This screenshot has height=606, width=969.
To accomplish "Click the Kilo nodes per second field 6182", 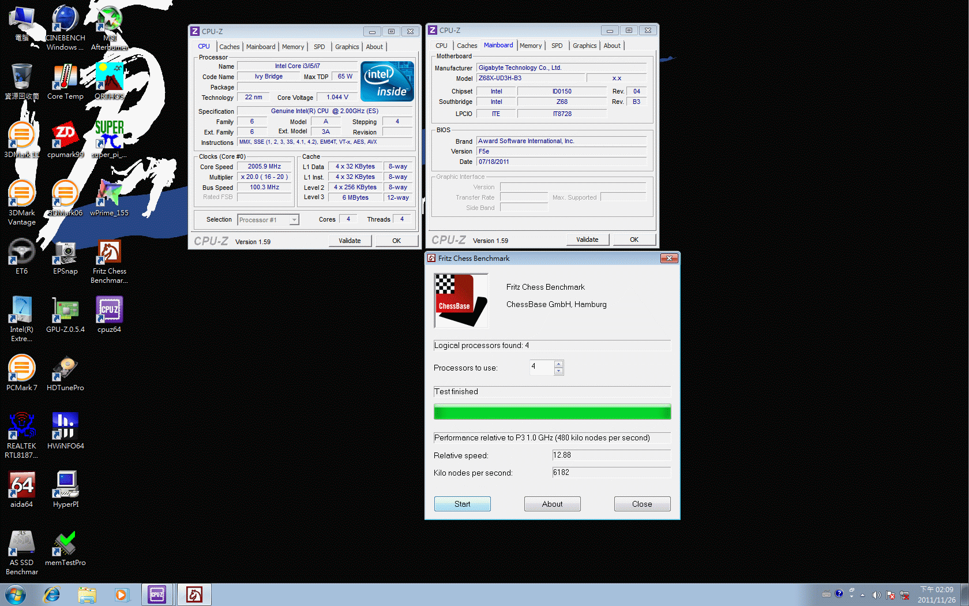I will click(x=611, y=473).
